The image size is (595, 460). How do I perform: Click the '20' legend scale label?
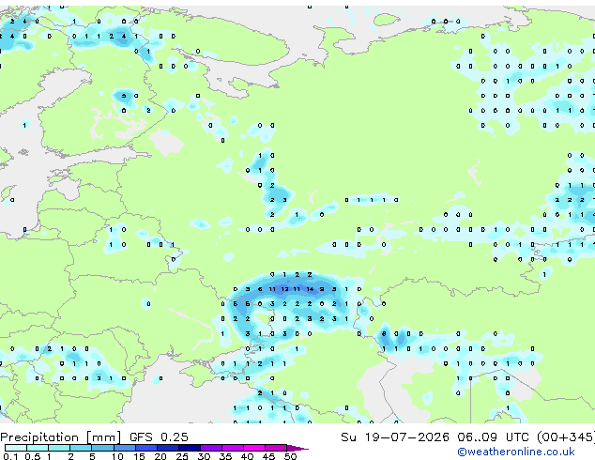pos(160,456)
